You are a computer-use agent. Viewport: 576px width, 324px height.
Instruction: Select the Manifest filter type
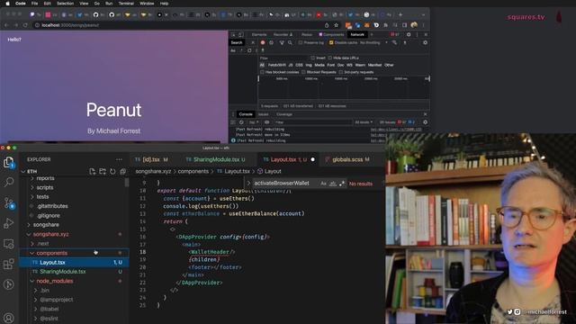(374, 65)
